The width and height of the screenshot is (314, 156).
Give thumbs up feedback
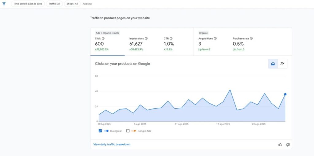280,144
